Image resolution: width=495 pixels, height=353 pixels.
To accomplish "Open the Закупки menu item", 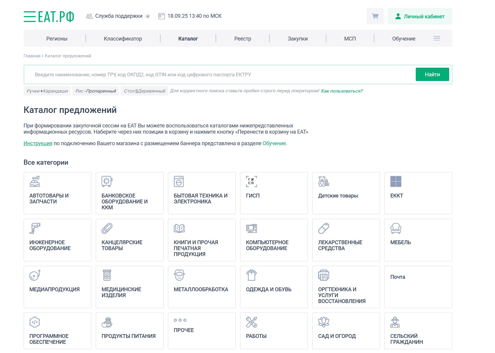I will coord(297,39).
